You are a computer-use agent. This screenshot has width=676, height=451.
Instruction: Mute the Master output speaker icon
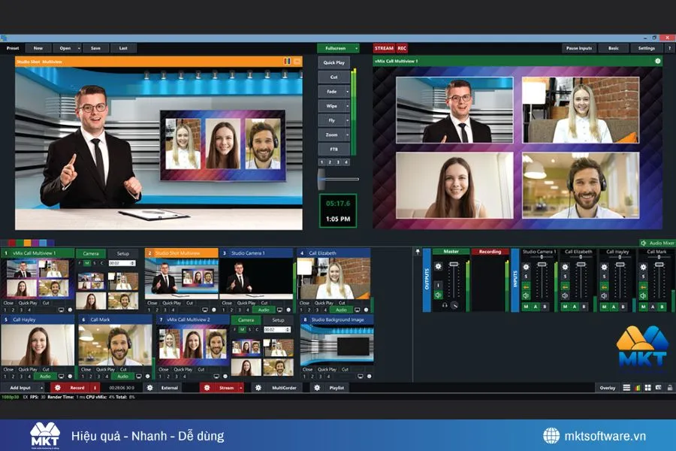pos(438,293)
